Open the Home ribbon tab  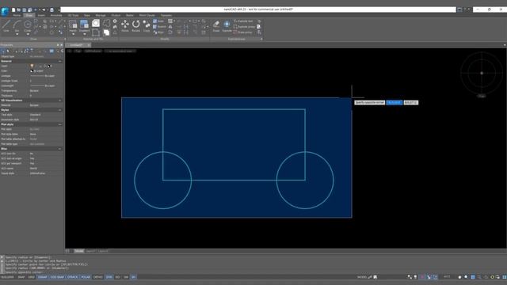pyautogui.click(x=17, y=15)
